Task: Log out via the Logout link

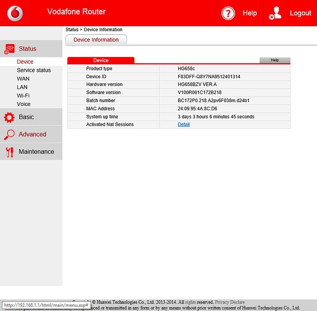Action: pyautogui.click(x=300, y=13)
